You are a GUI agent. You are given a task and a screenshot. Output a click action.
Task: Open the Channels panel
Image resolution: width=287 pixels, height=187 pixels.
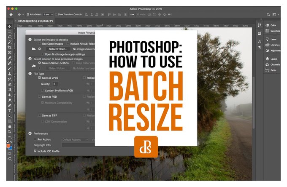pos(273,64)
